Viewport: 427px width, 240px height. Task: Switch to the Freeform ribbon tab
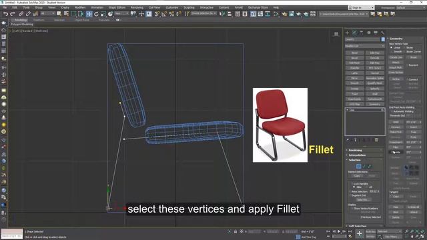[39, 20]
